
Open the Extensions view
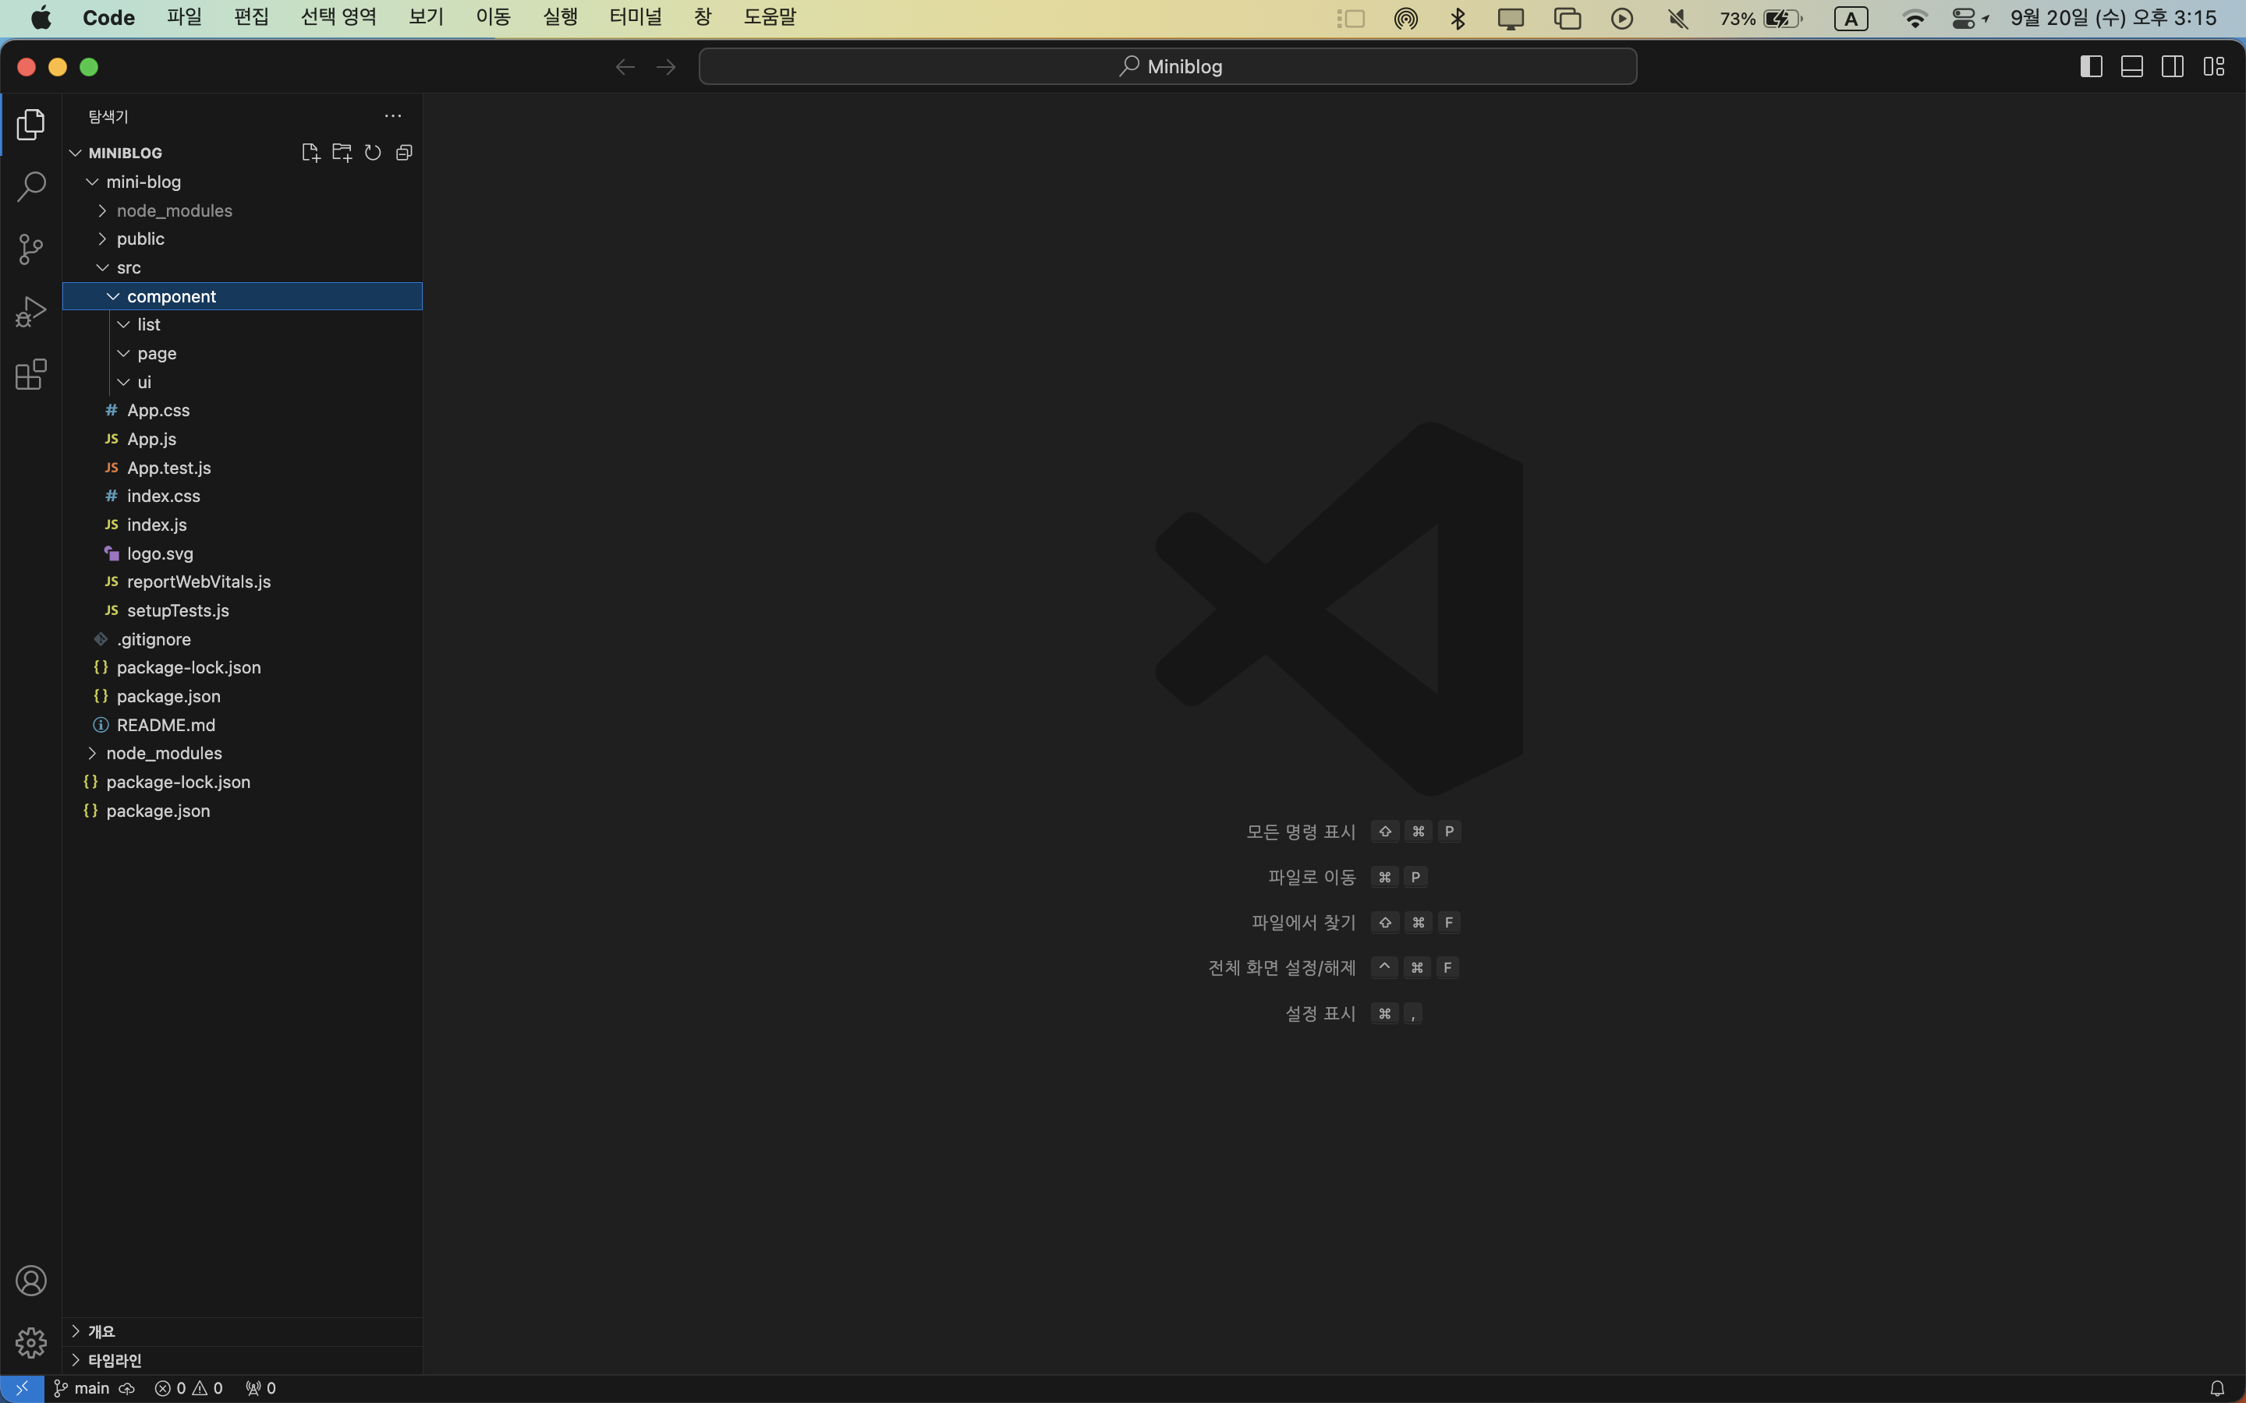30,375
